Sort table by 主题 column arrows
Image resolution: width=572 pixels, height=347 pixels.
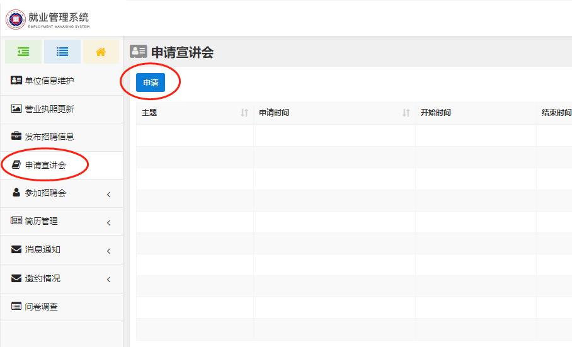(244, 113)
